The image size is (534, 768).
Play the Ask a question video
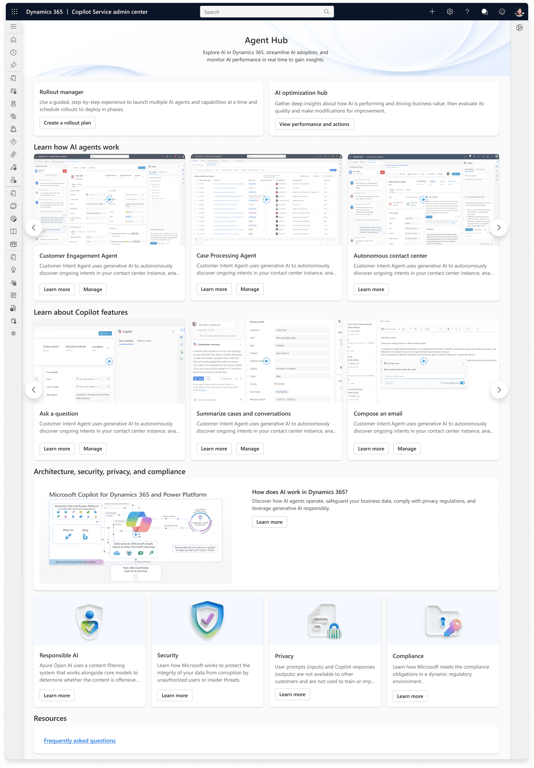point(110,361)
